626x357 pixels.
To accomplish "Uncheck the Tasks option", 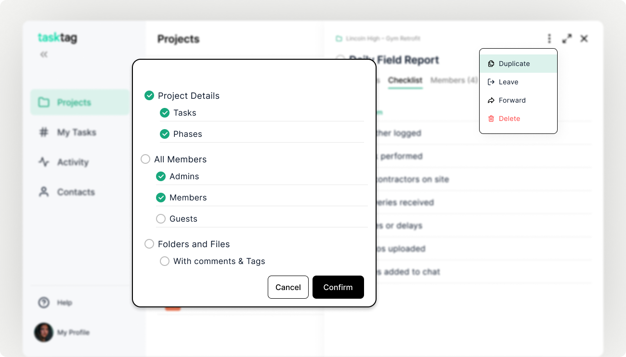I will (165, 113).
